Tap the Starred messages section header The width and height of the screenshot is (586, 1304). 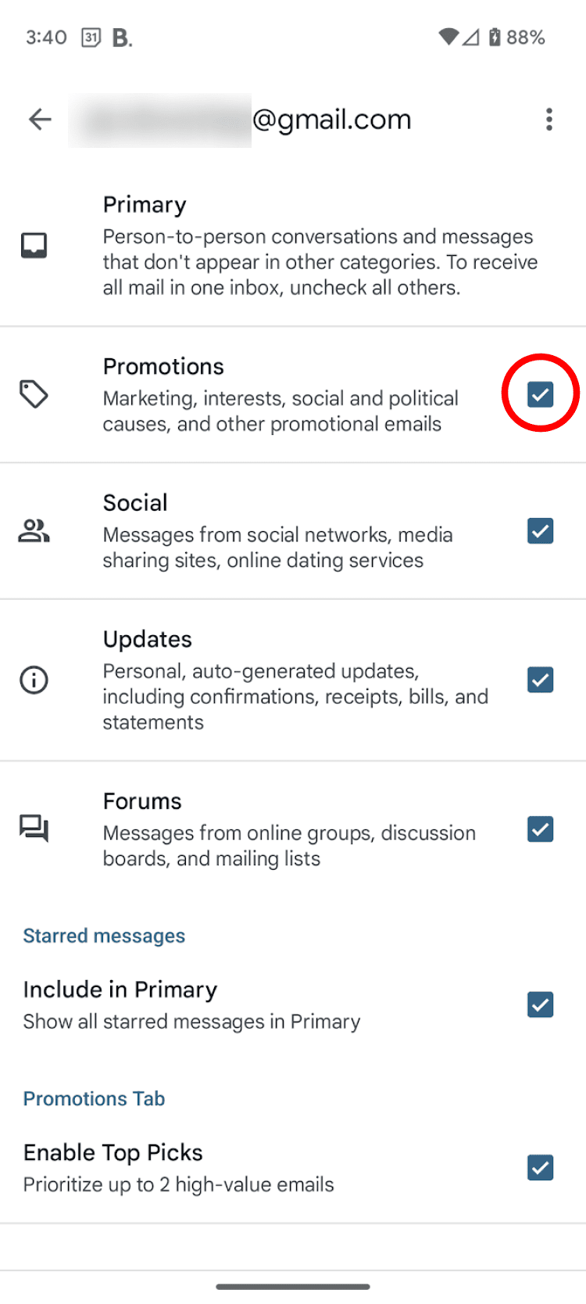click(x=104, y=936)
